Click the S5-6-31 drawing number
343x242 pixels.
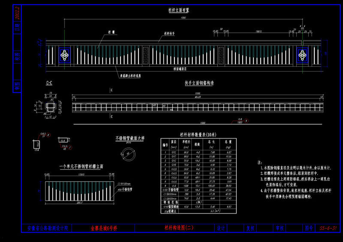tap(328, 228)
